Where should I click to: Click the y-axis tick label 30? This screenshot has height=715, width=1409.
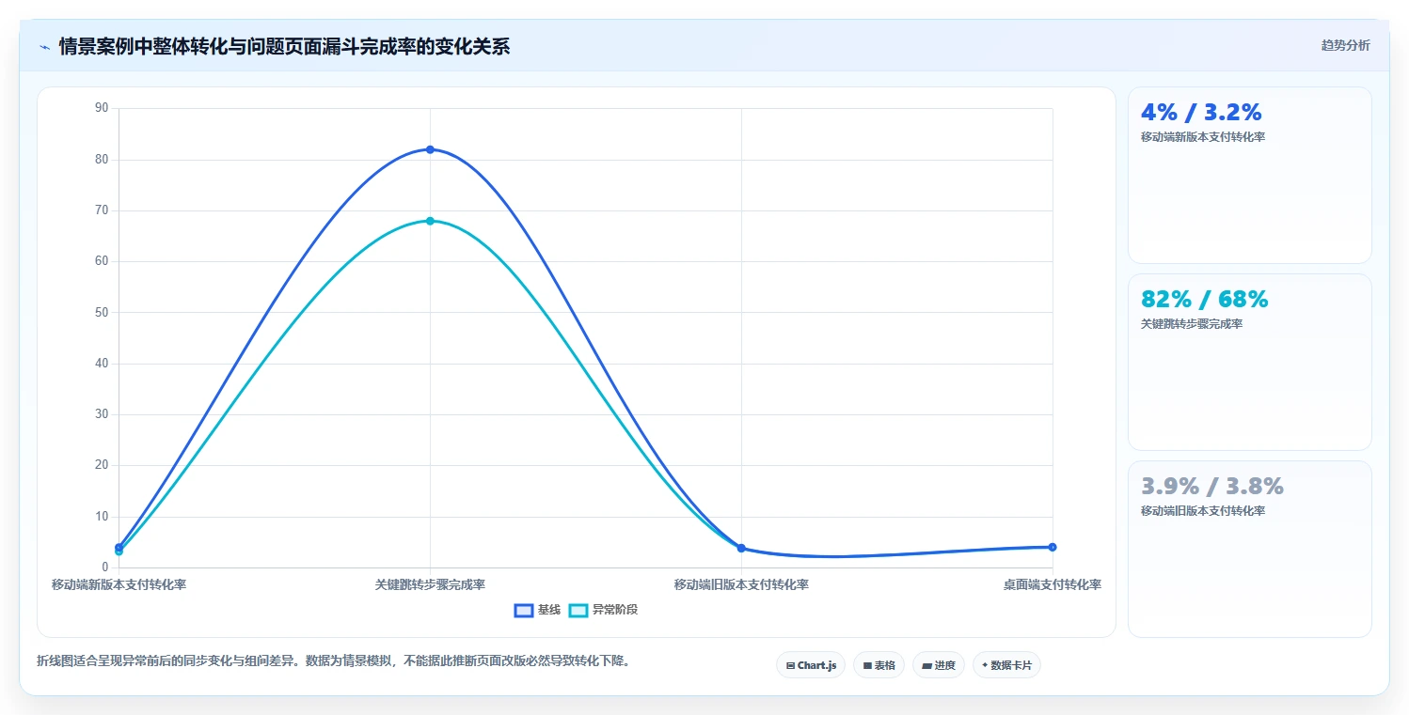102,414
